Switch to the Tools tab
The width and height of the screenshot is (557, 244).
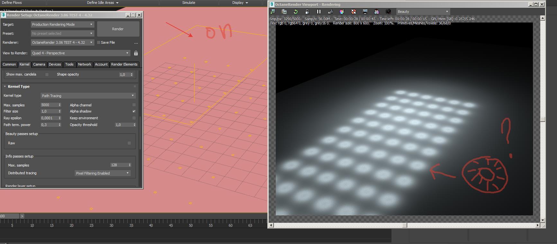69,65
